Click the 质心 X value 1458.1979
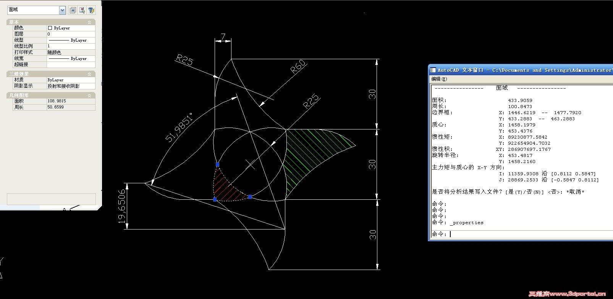Viewport: 613px width, 299px height. 522,125
